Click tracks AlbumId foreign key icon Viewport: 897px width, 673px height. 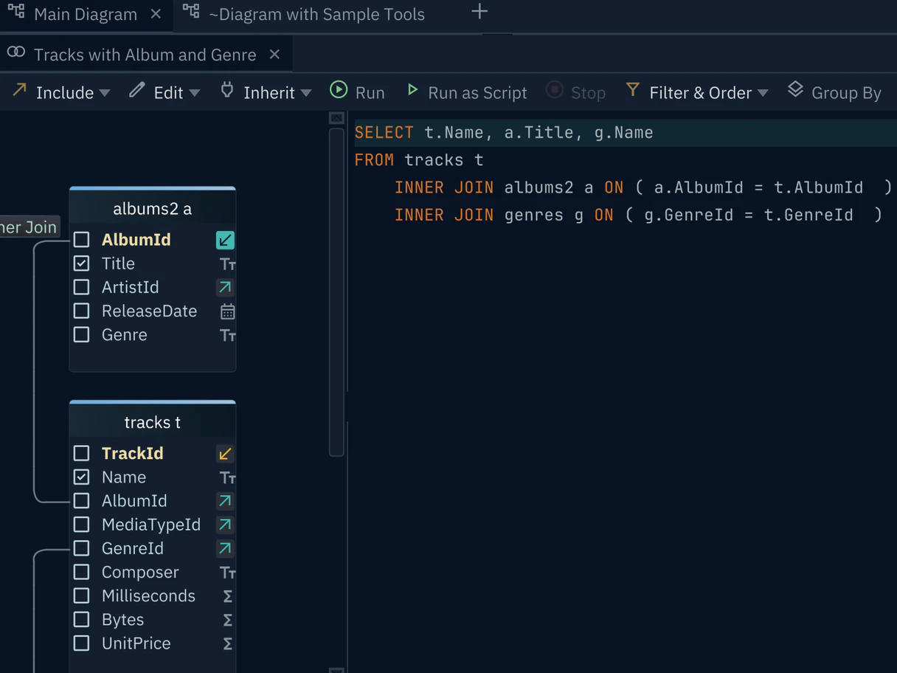click(x=225, y=501)
